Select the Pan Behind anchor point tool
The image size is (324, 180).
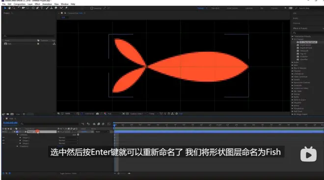click(x=28, y=8)
